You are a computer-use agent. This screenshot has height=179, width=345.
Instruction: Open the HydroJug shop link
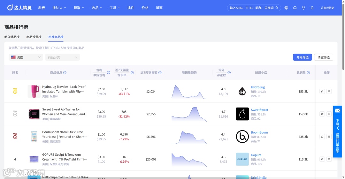tap(258, 87)
